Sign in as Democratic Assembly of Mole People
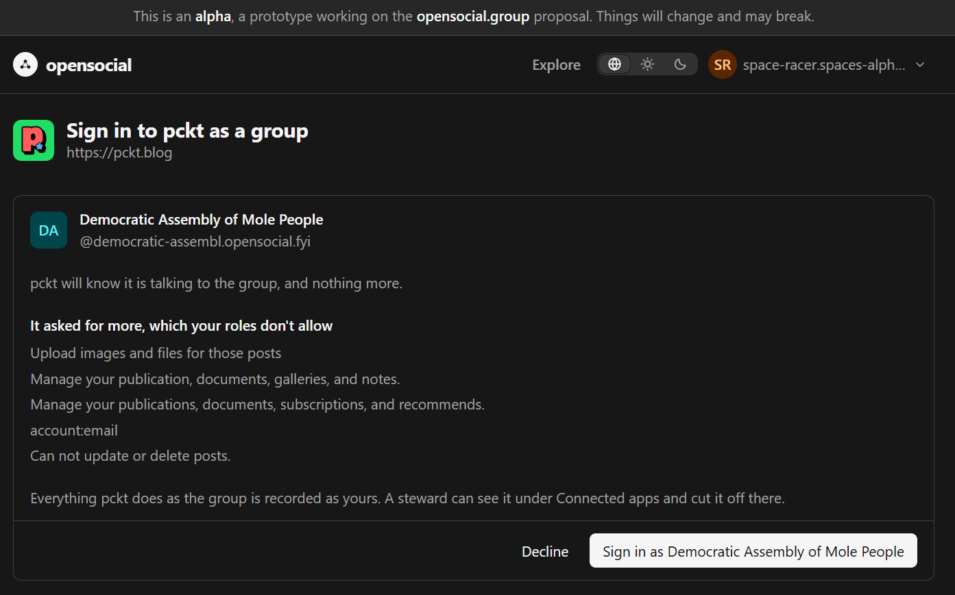The height and width of the screenshot is (595, 955). (753, 550)
